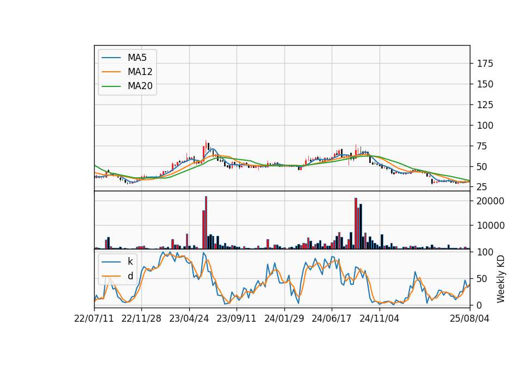Click the orange MA12 legend line sample

point(111,72)
